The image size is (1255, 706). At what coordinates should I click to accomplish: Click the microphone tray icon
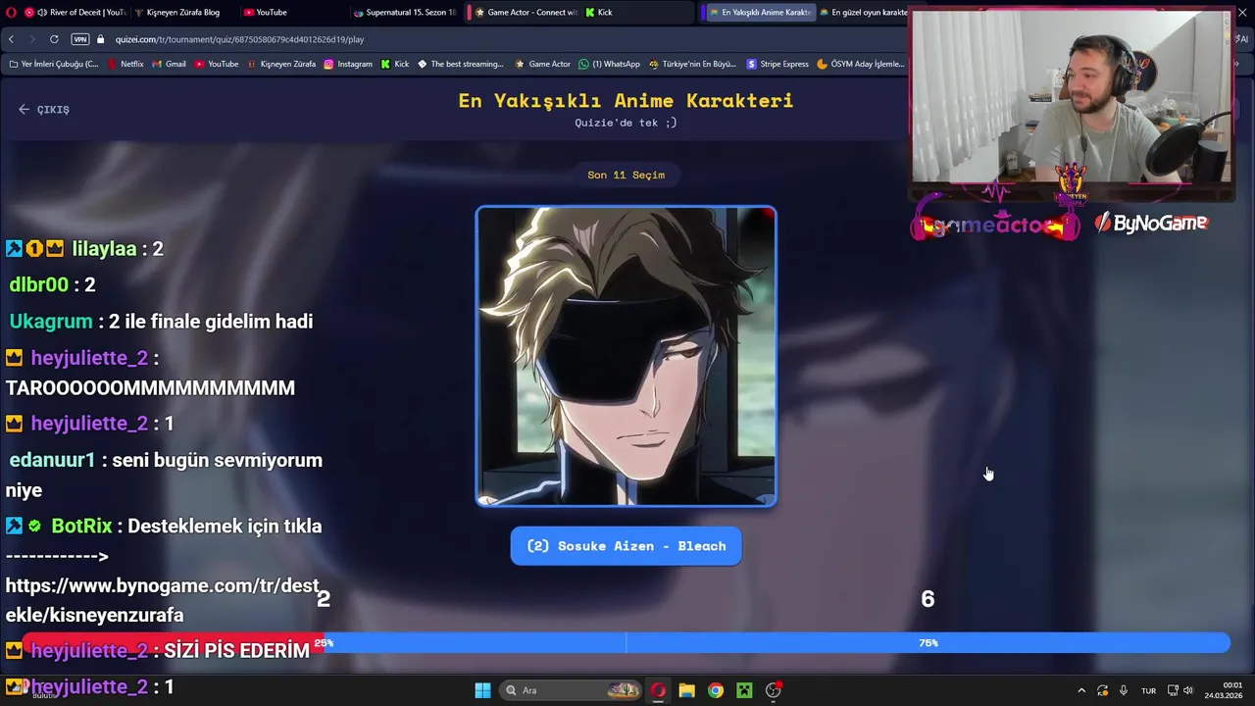tap(1124, 690)
